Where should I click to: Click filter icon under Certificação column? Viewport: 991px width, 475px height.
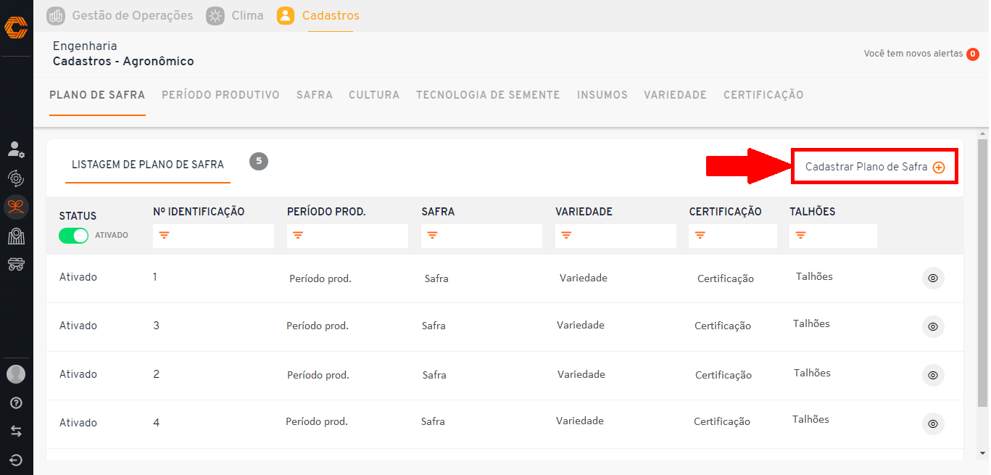click(x=700, y=235)
